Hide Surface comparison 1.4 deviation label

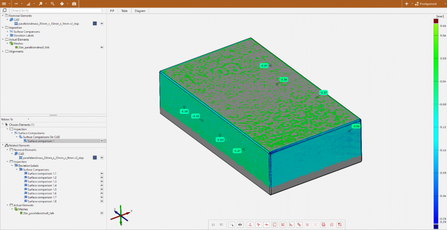click(x=102, y=185)
